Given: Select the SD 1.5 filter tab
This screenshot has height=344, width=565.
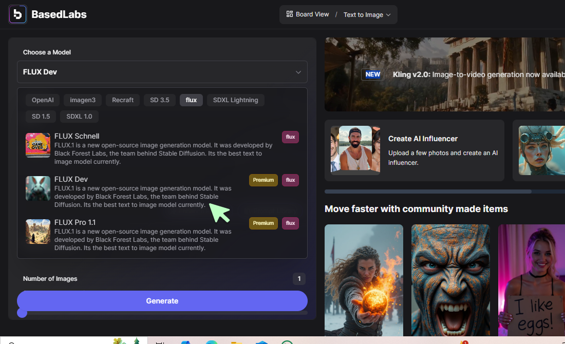Looking at the screenshot, I should click(41, 117).
